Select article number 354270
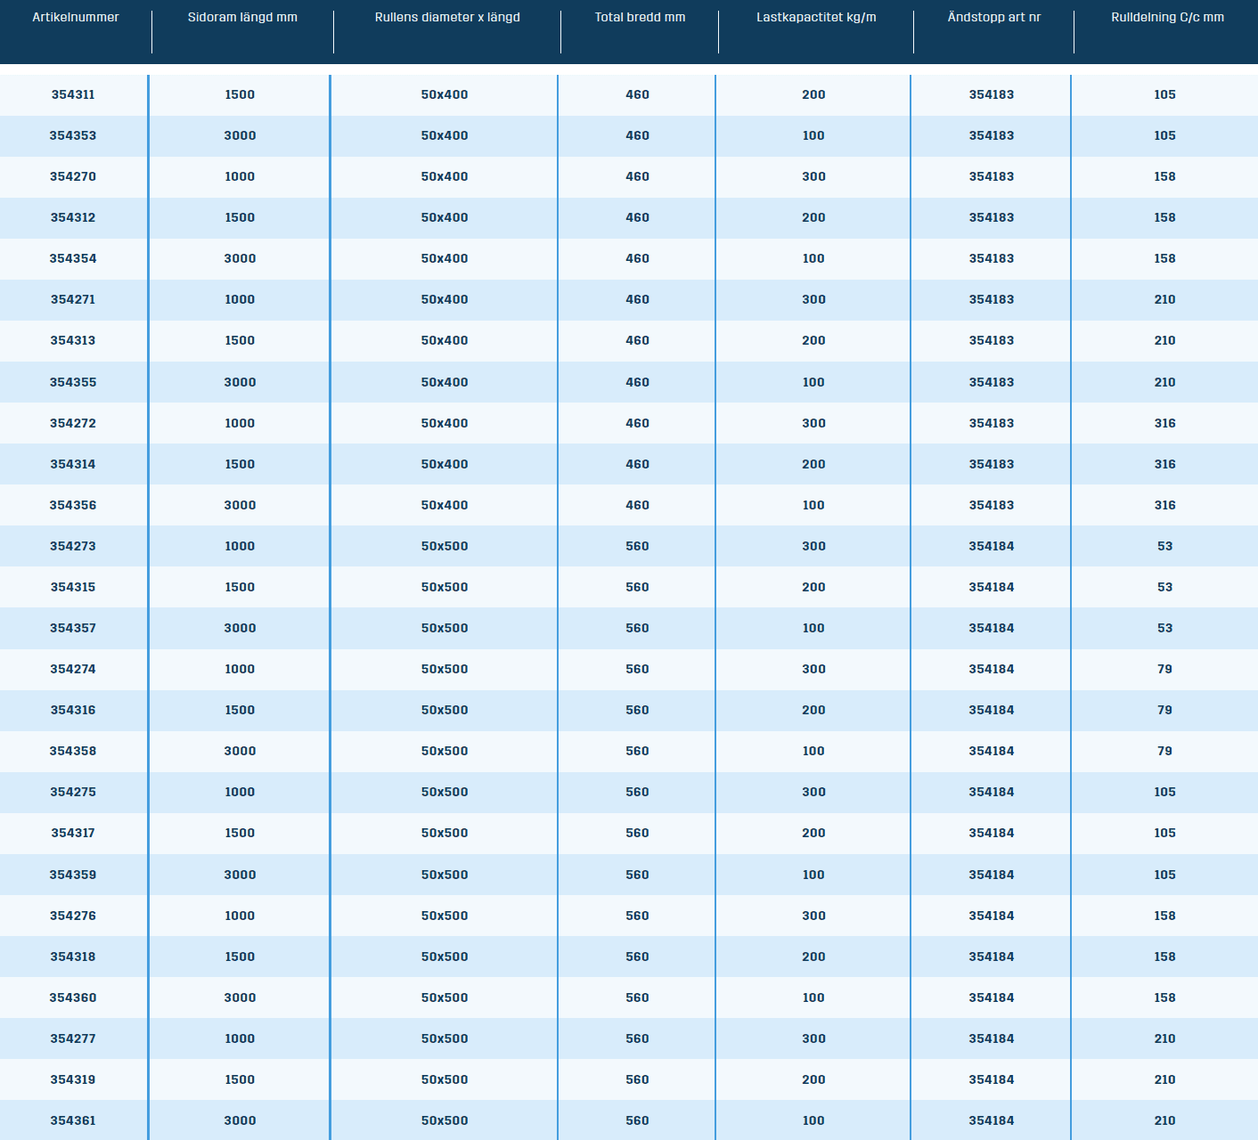The height and width of the screenshot is (1140, 1258). tap(73, 176)
